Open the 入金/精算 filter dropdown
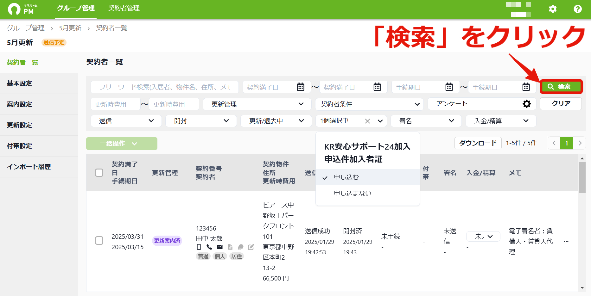This screenshot has height=296, width=591. [x=501, y=121]
